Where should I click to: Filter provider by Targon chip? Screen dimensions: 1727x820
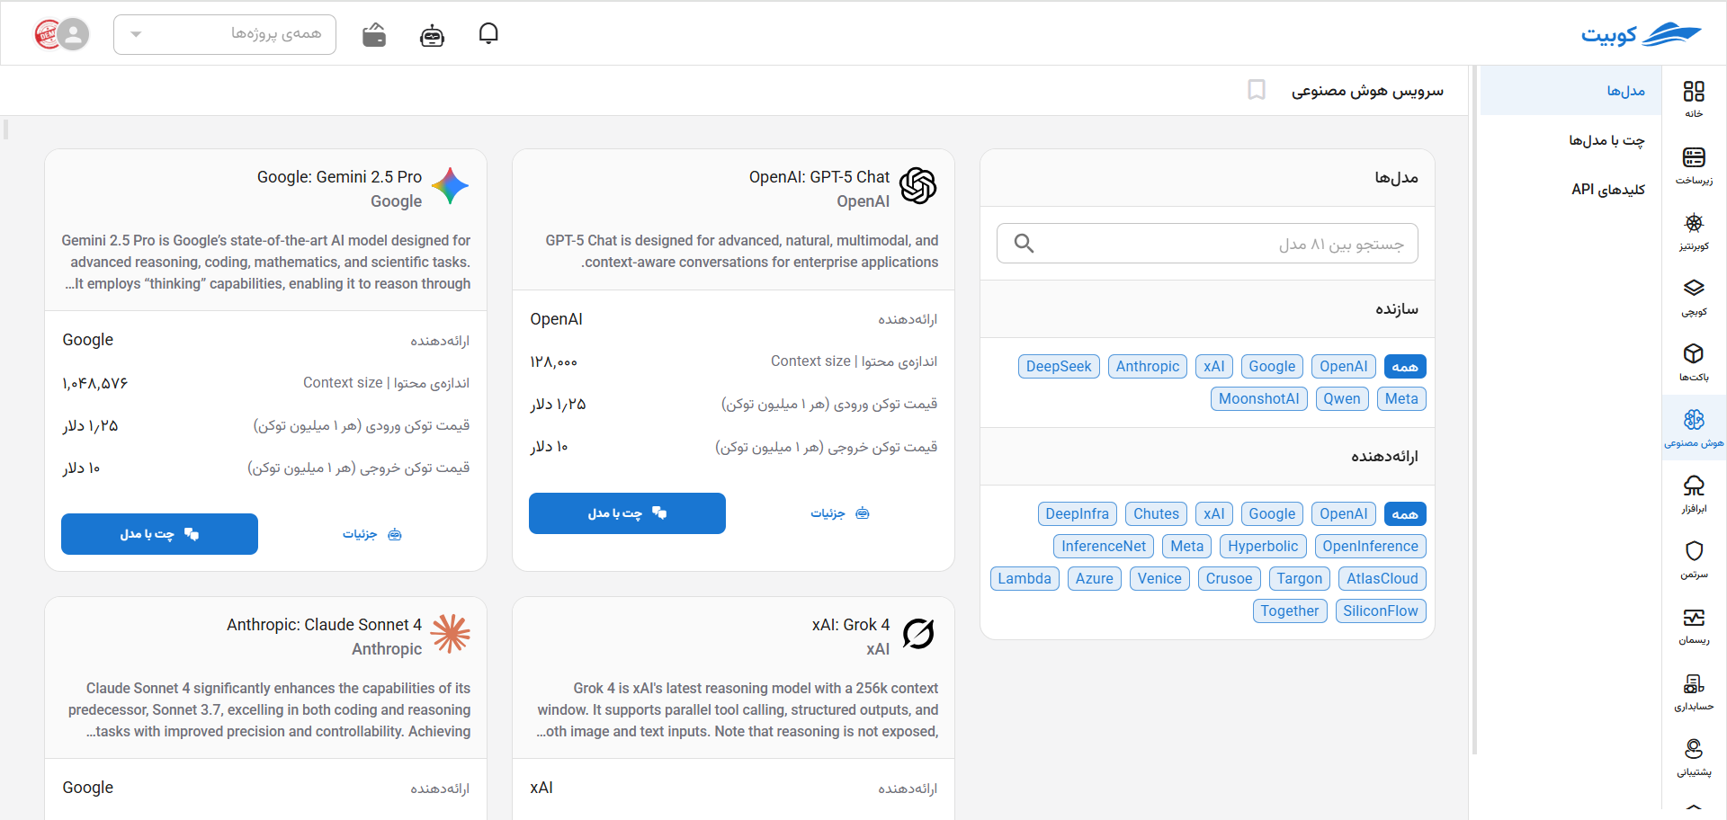[1300, 578]
